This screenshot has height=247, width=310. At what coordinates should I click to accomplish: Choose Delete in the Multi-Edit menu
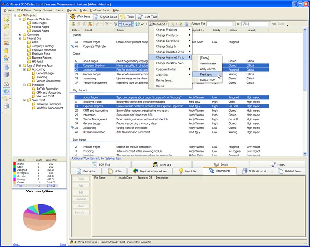[x=170, y=86]
